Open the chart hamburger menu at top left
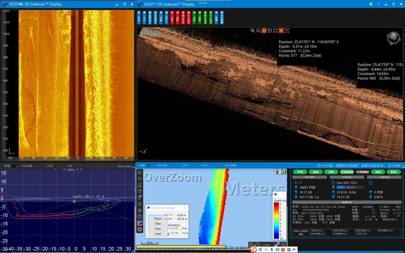405x253 pixels. coord(140,172)
